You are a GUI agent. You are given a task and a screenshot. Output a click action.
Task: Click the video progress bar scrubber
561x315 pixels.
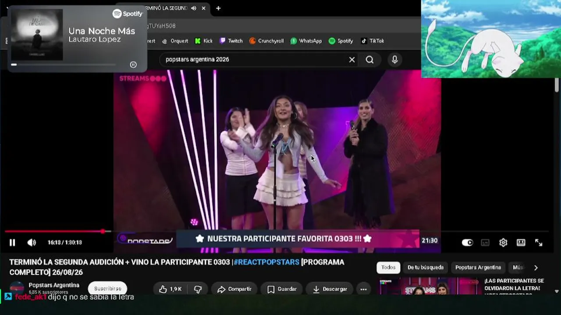pyautogui.click(x=103, y=231)
